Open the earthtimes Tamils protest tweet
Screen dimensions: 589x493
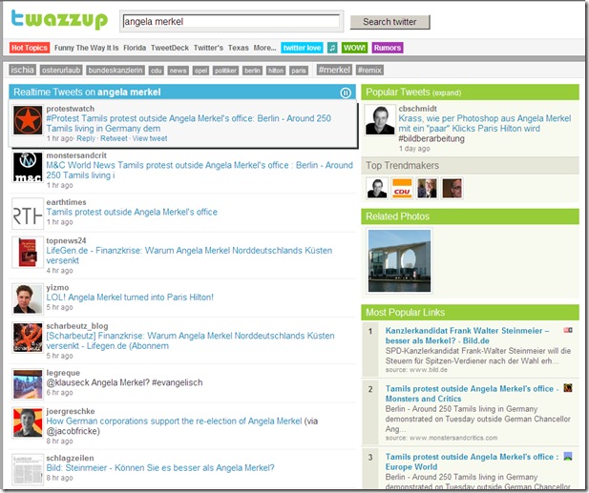point(132,212)
